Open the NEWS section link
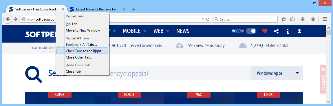Screen dimensions: 333x106 click(183, 31)
